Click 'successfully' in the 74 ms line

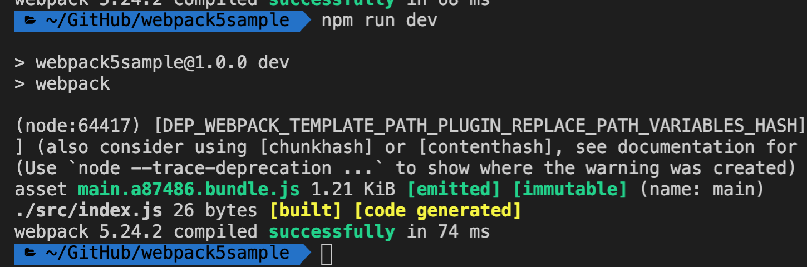click(x=332, y=232)
